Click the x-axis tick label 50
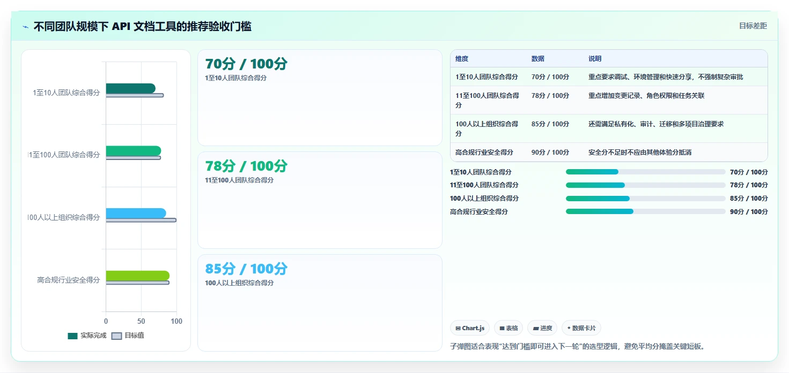This screenshot has height=373, width=789. point(141,322)
